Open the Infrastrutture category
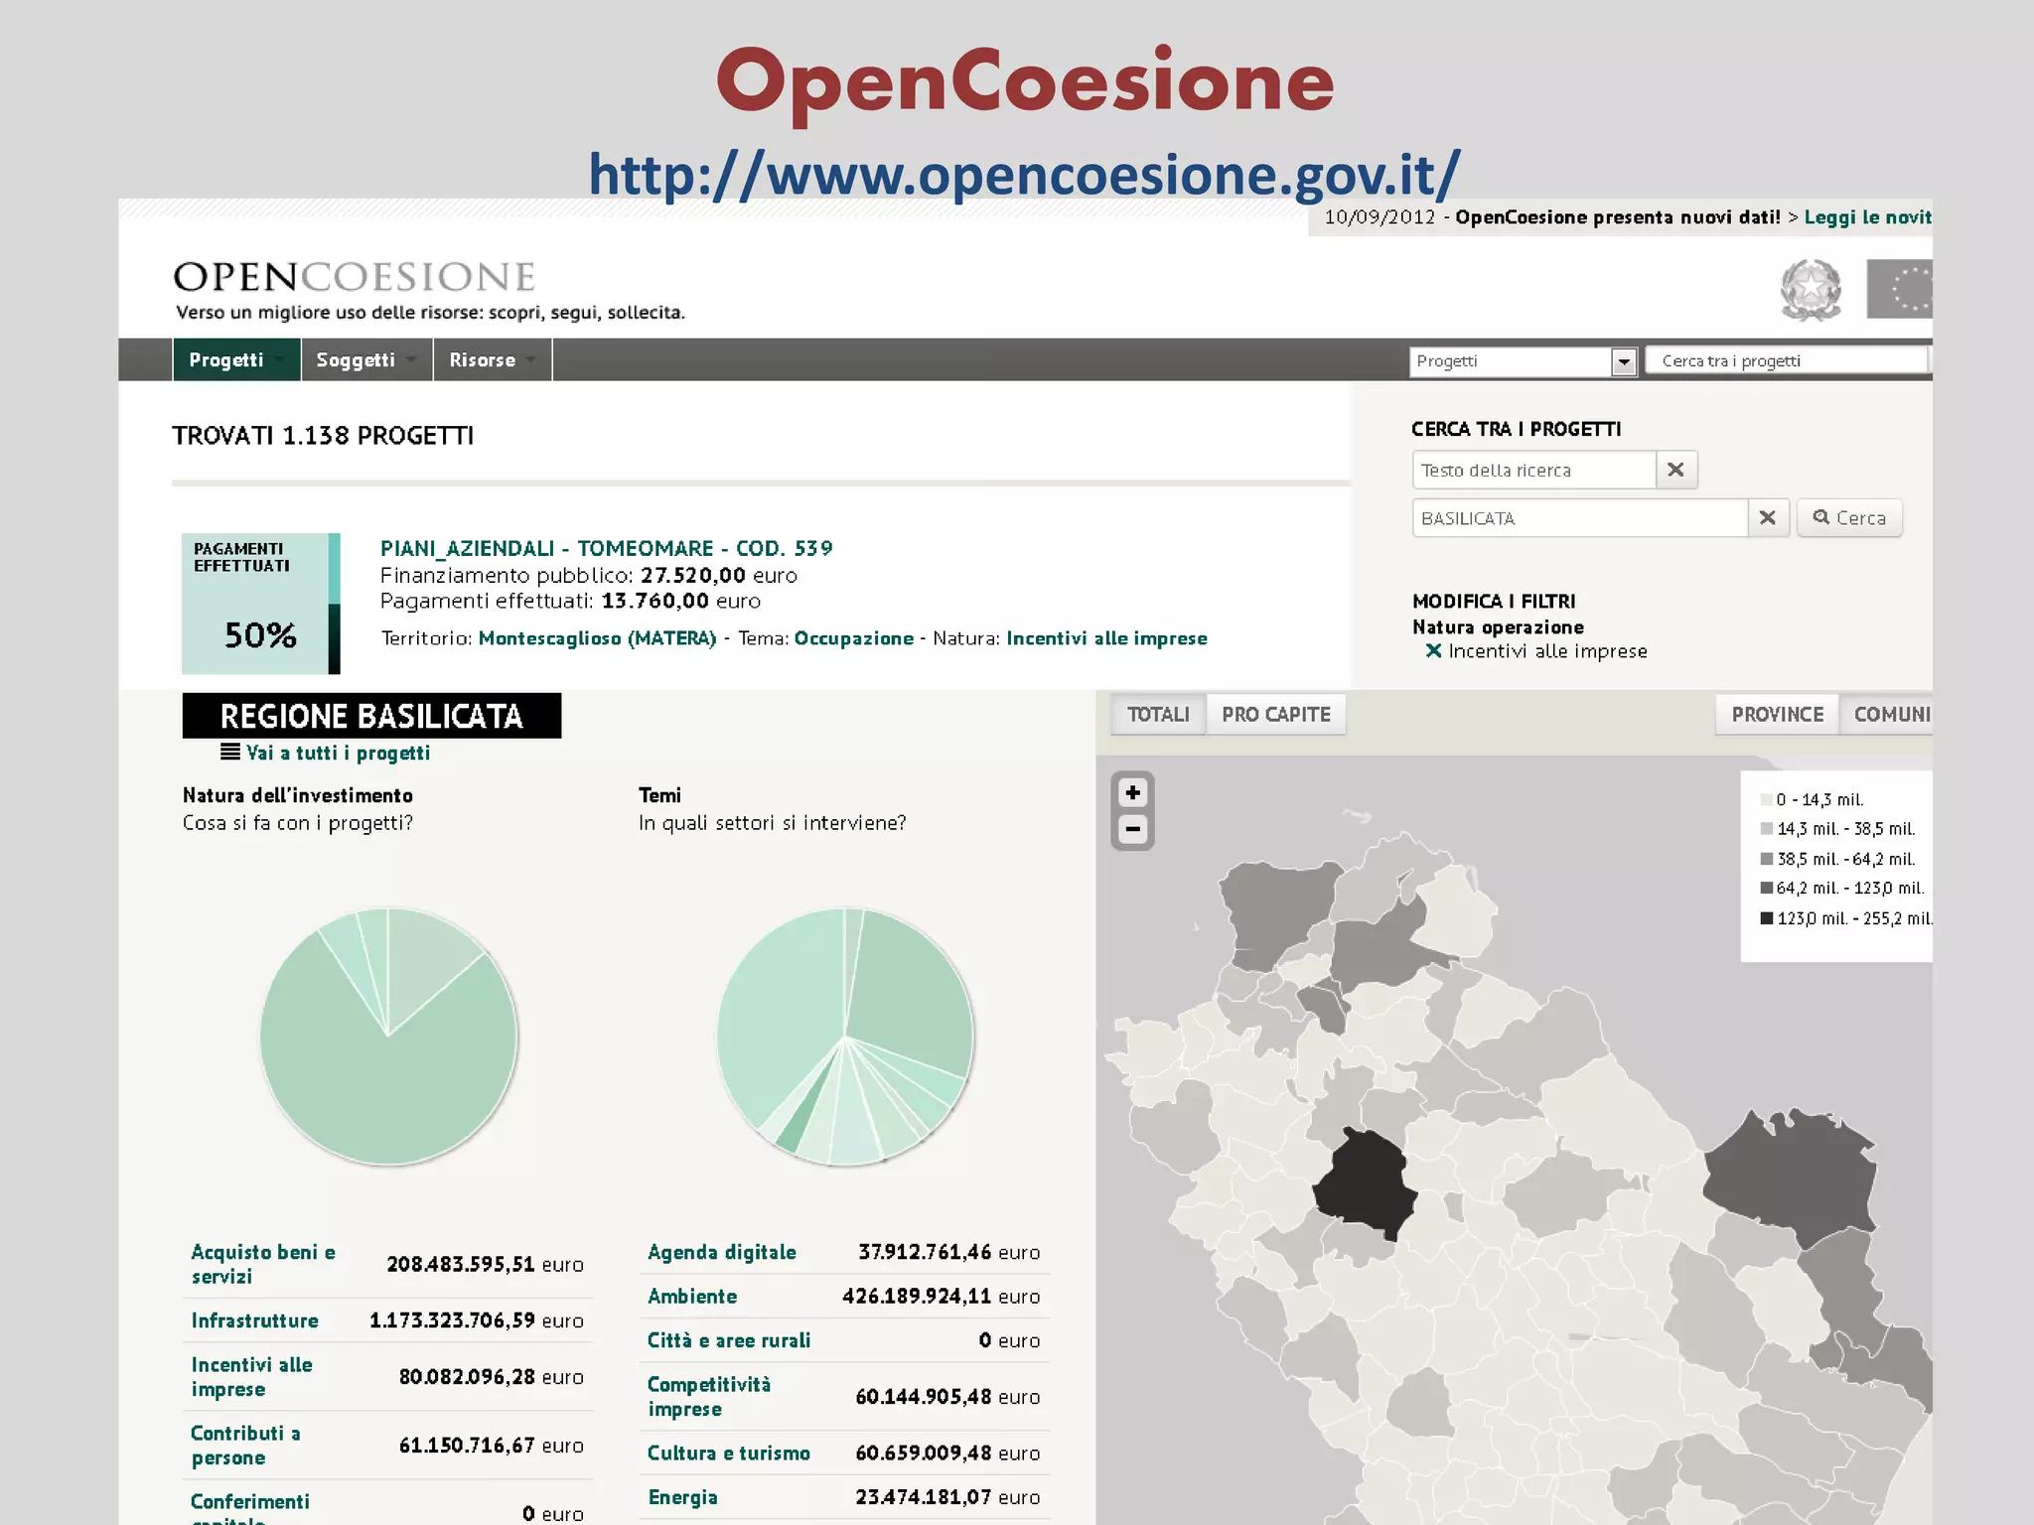This screenshot has width=2034, height=1525. [x=254, y=1320]
